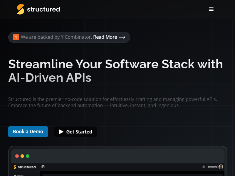The width and height of the screenshot is (235, 176).
Task: Click the yellow window dot in the preview
Action: click(x=22, y=156)
